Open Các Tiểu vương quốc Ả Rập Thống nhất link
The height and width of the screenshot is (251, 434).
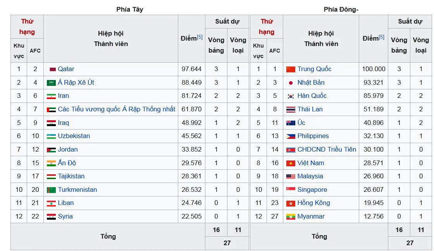[x=117, y=109]
